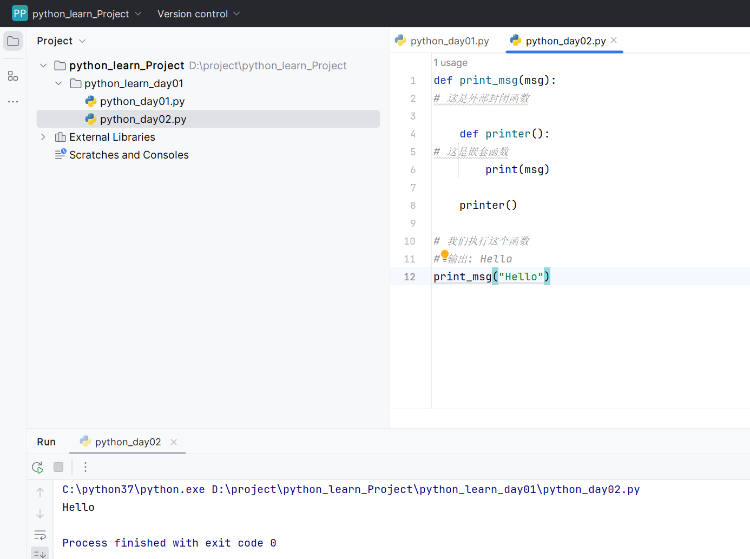Open the Project tool window folder icon
This screenshot has height=559, width=750.
click(13, 41)
